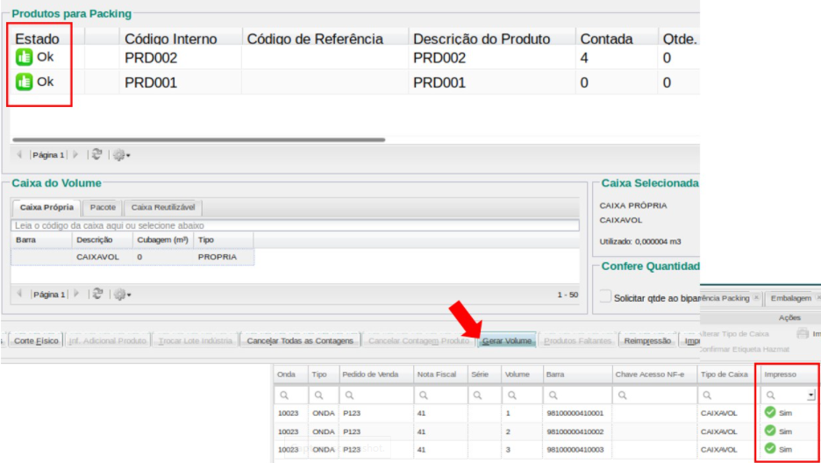Viewport: 821px width, 463px height.
Task: Filter by Tipo de Caixa field
Action: tap(727, 395)
